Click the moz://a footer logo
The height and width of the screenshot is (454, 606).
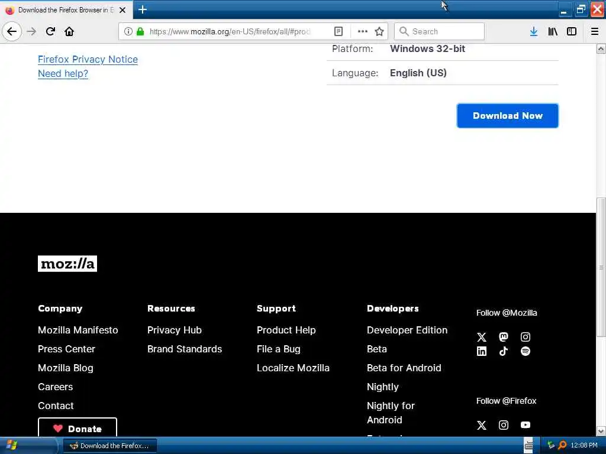coord(67,264)
